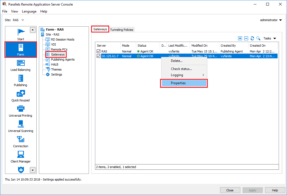Select Site - RAS tree node
The width and height of the screenshot is (287, 195).
tap(53, 34)
